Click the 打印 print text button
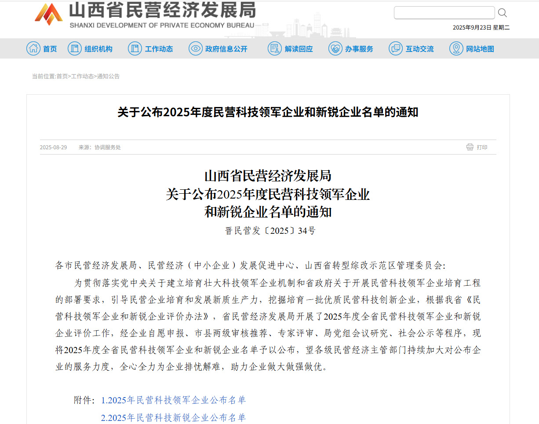 (482, 147)
